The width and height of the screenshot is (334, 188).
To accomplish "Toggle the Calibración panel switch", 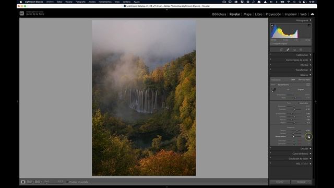I will 270,54.
